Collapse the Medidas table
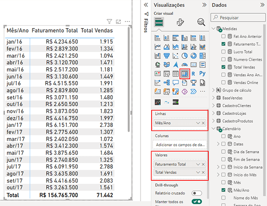The image size is (267, 206). pyautogui.click(x=213, y=28)
